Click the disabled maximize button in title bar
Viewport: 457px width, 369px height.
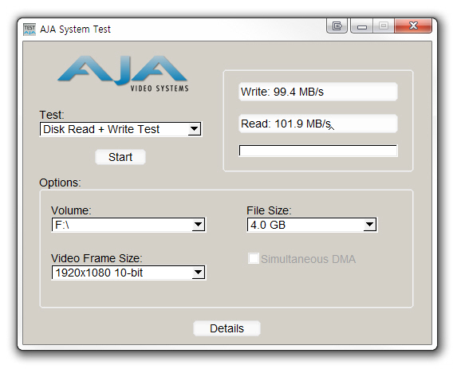pyautogui.click(x=384, y=26)
